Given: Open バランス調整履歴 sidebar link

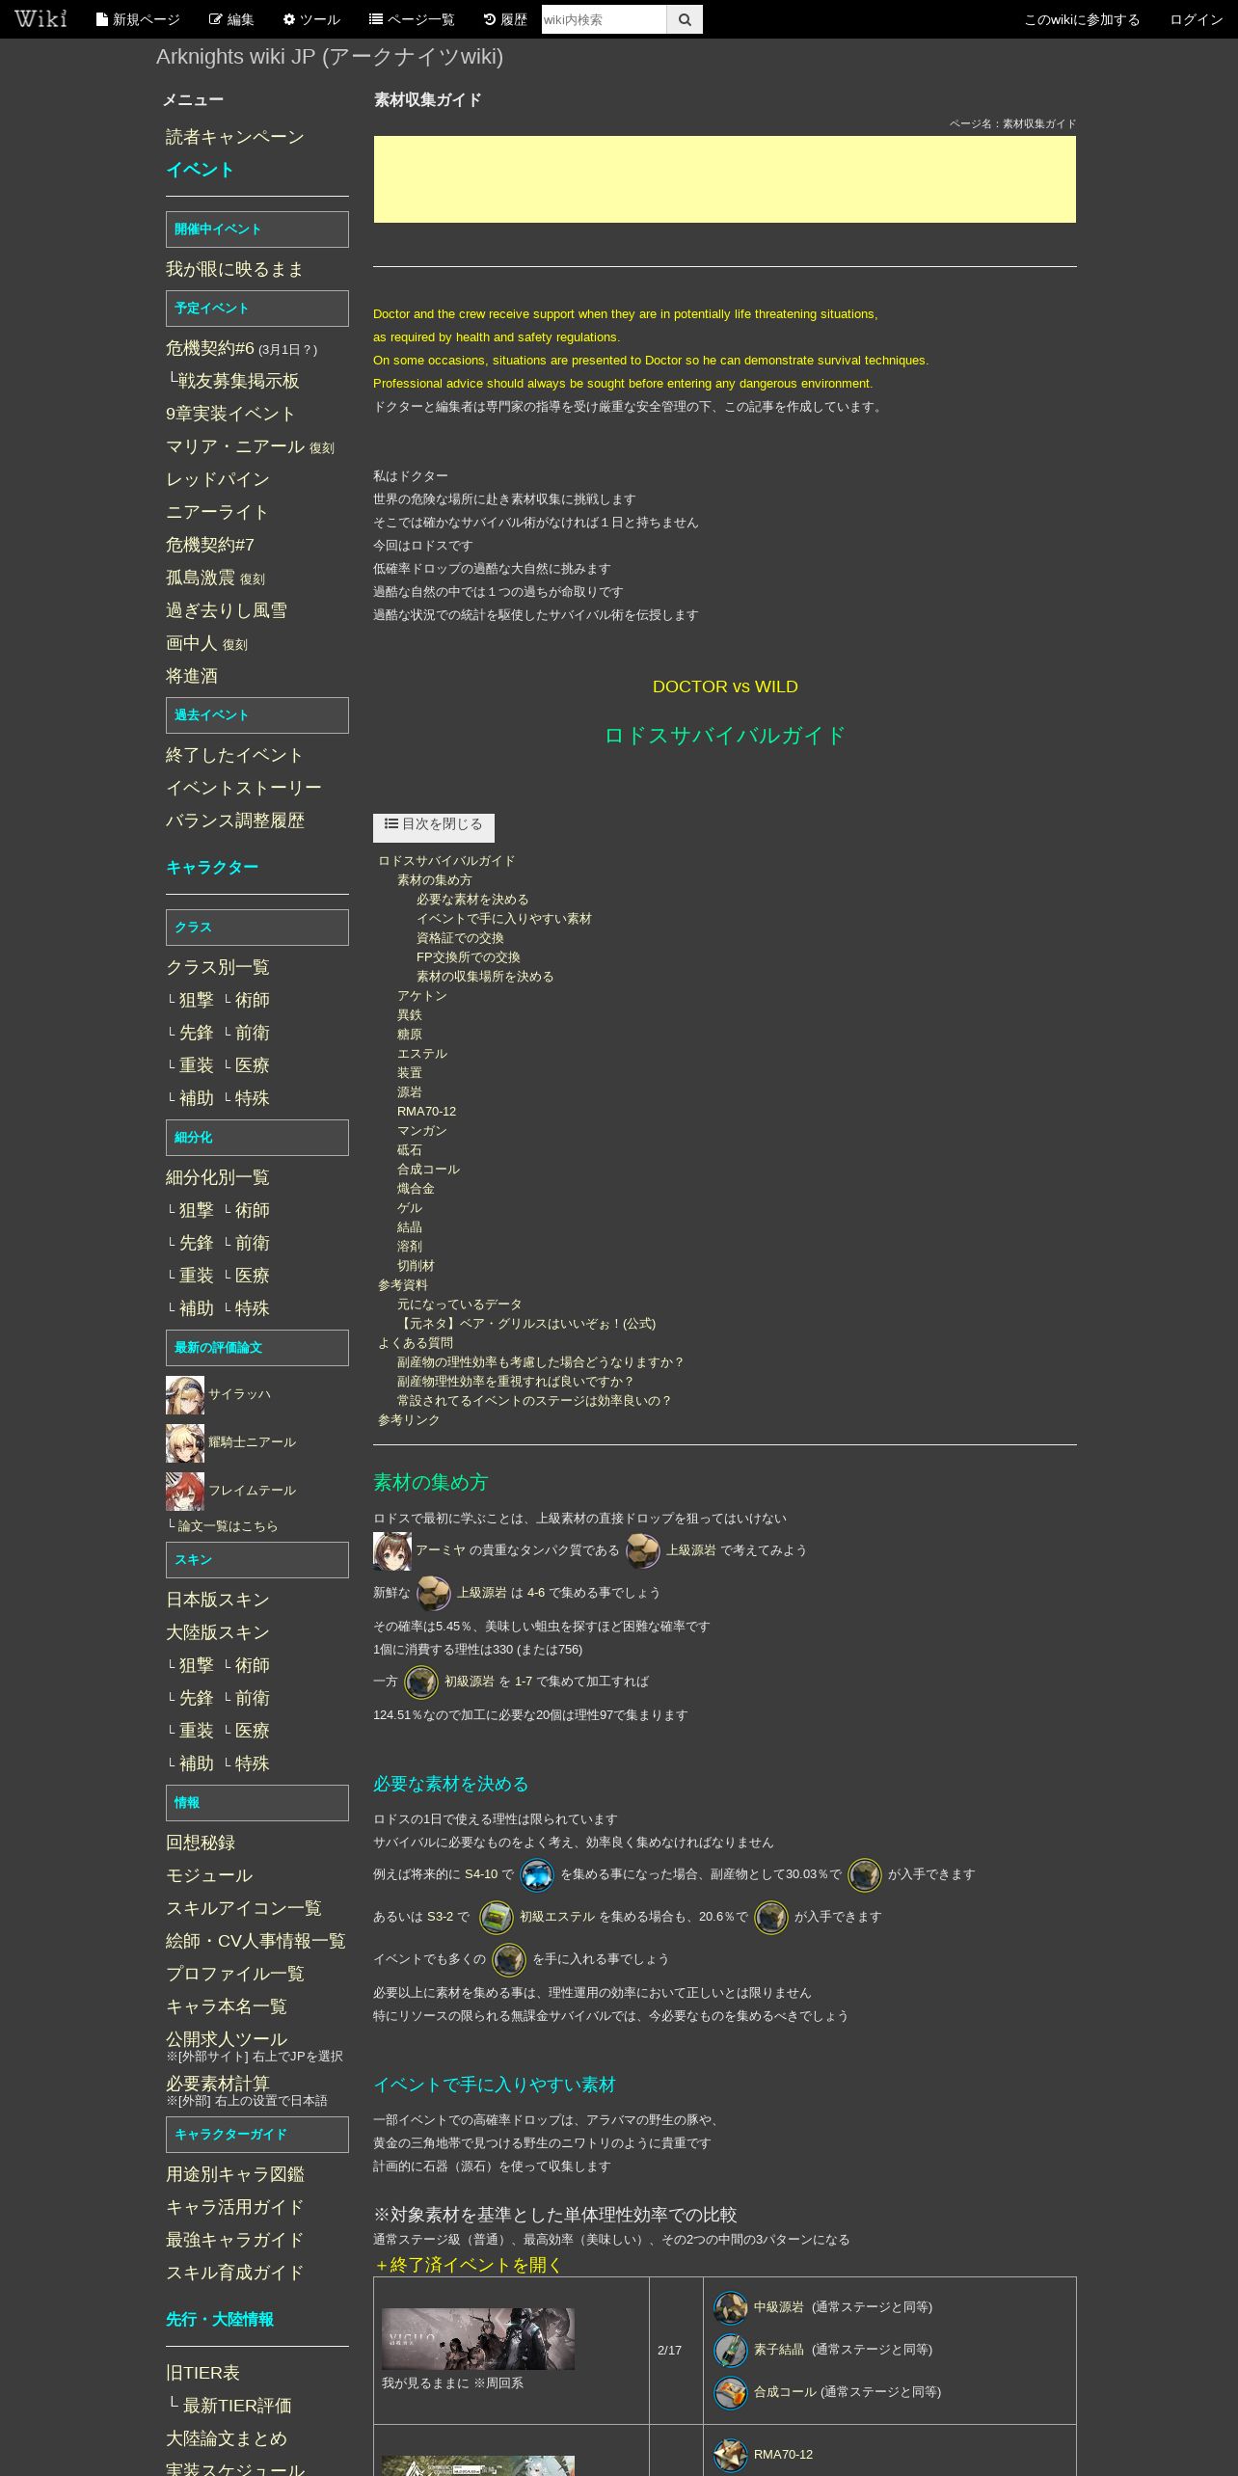Looking at the screenshot, I should [x=235, y=821].
